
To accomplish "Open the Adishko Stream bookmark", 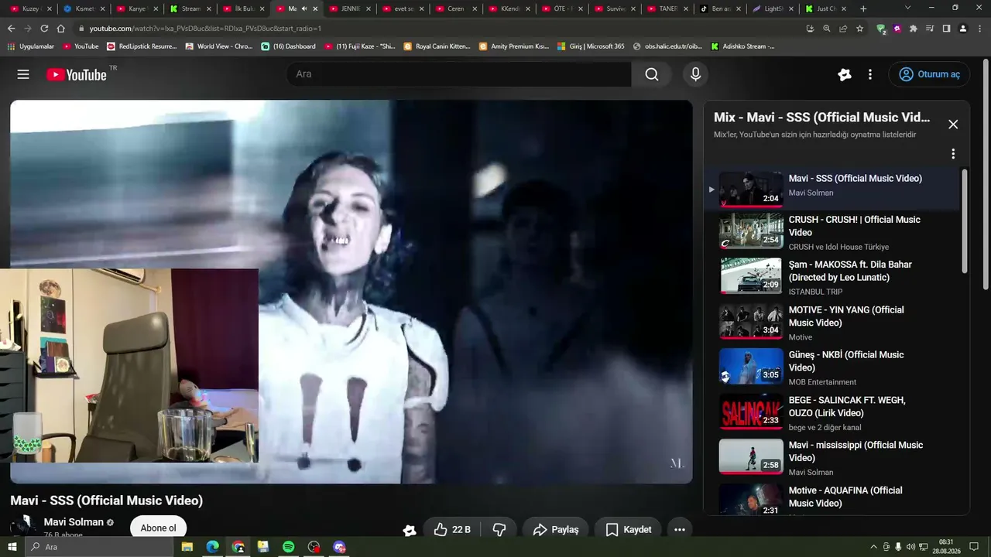I will [742, 46].
